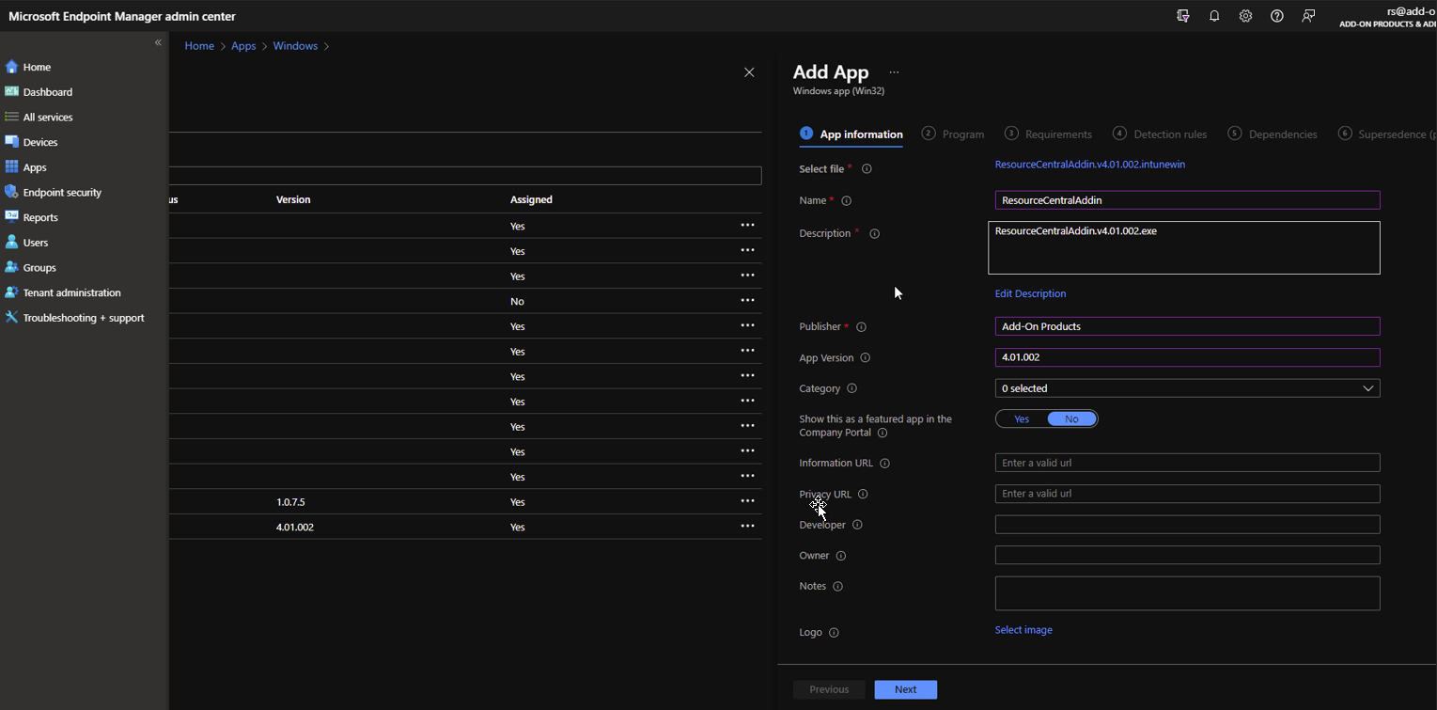The width and height of the screenshot is (1437, 710).
Task: Open row menu for version 4.01.002
Action: 747,527
